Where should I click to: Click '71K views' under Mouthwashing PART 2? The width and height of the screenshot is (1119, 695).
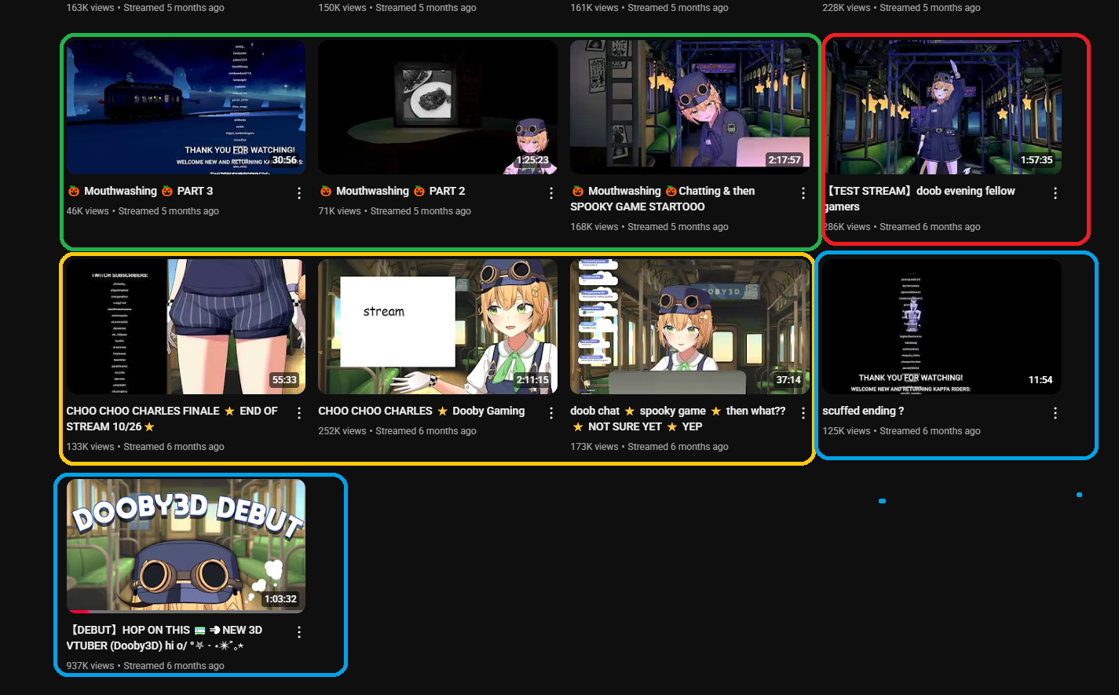[x=340, y=211]
